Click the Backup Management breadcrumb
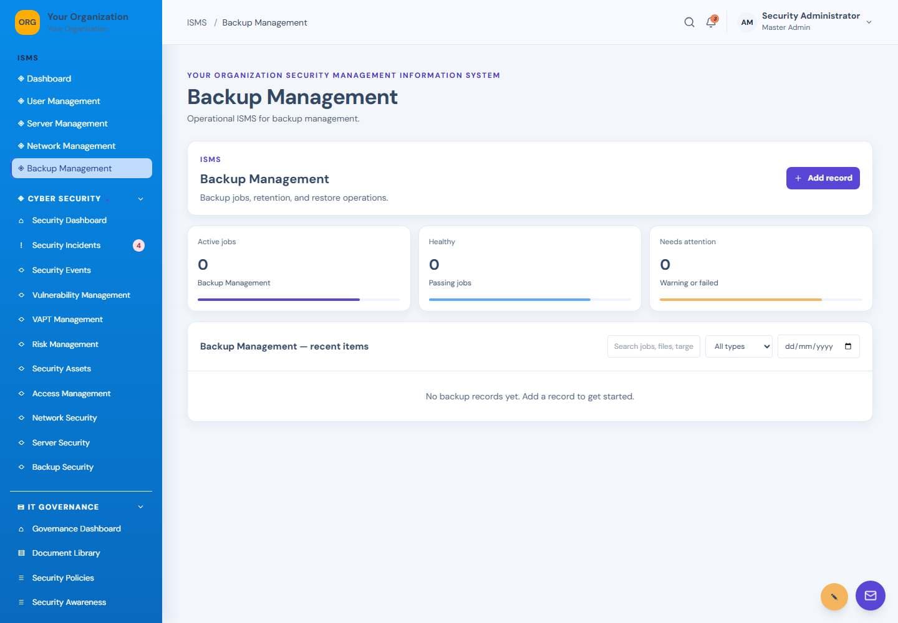This screenshot has width=898, height=623. (264, 22)
